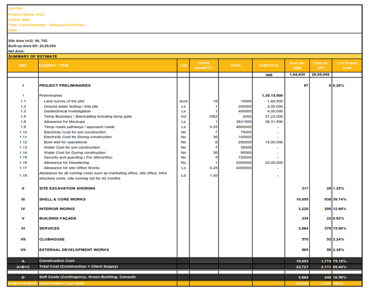Screen dimensions: 377x290
Task: Select the 'Bore well for operational' item
Action: (65, 142)
